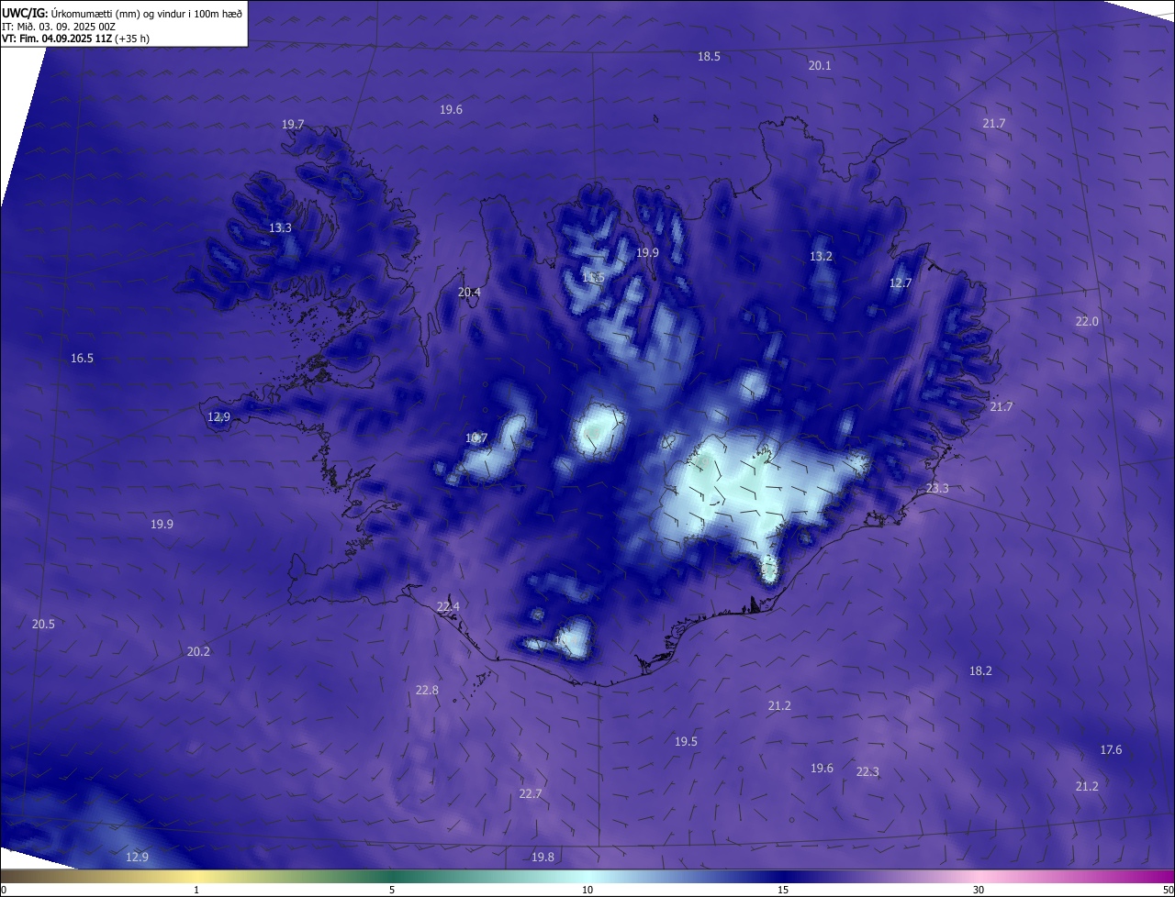Pick the 13.3 value over the Westfjords
Image resolution: width=1175 pixels, height=897 pixels.
[280, 228]
